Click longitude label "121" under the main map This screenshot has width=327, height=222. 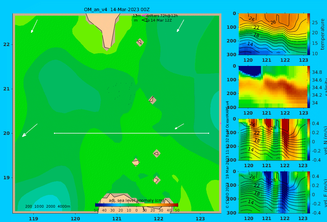(117, 219)
